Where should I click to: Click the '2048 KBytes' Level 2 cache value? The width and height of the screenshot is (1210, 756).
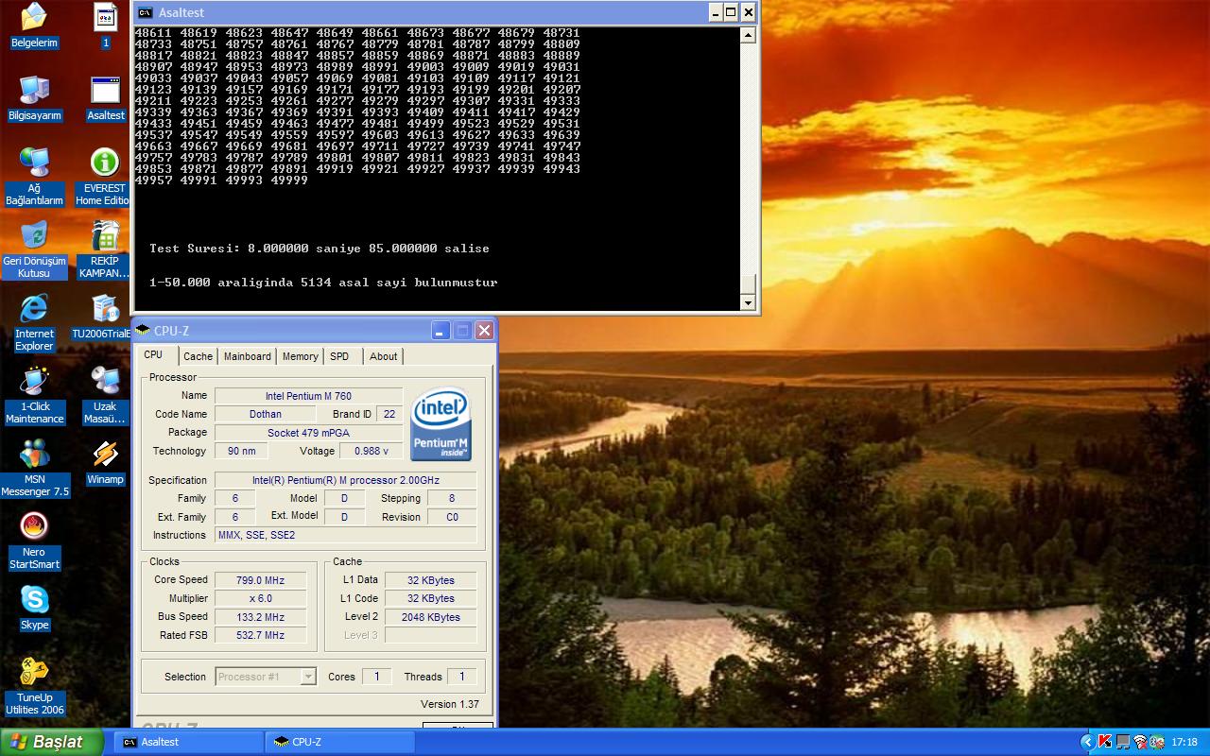[430, 617]
